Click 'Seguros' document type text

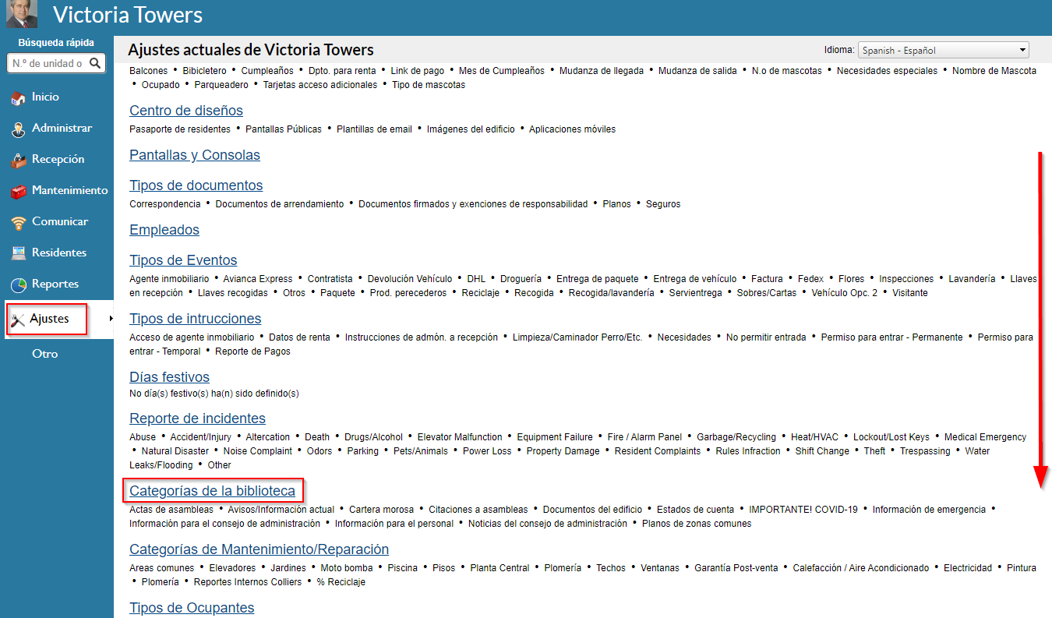click(663, 204)
